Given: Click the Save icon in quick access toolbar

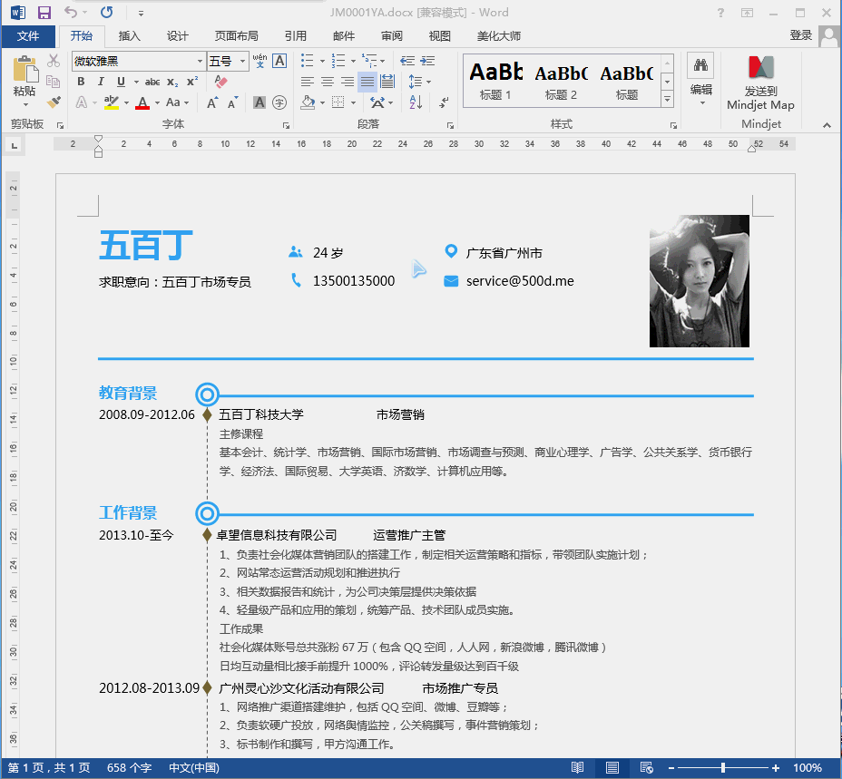Looking at the screenshot, I should [x=44, y=13].
